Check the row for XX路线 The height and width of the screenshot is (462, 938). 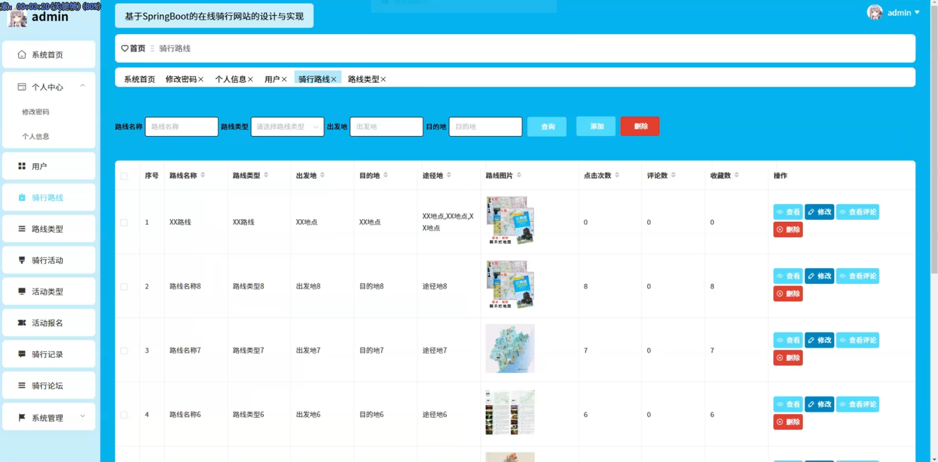click(x=124, y=222)
